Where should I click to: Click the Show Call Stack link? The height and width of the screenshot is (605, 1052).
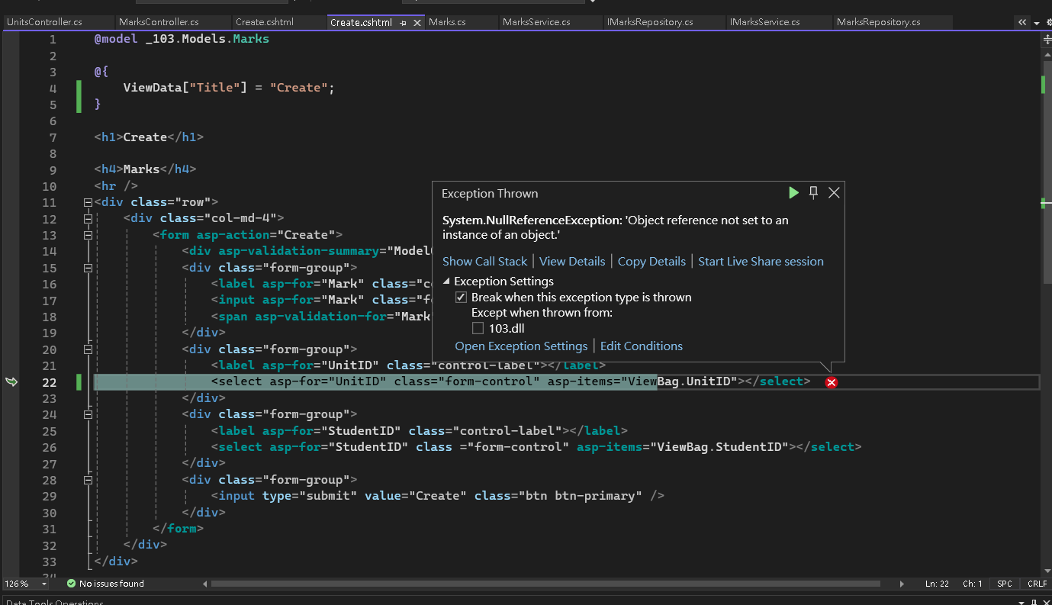pyautogui.click(x=484, y=262)
